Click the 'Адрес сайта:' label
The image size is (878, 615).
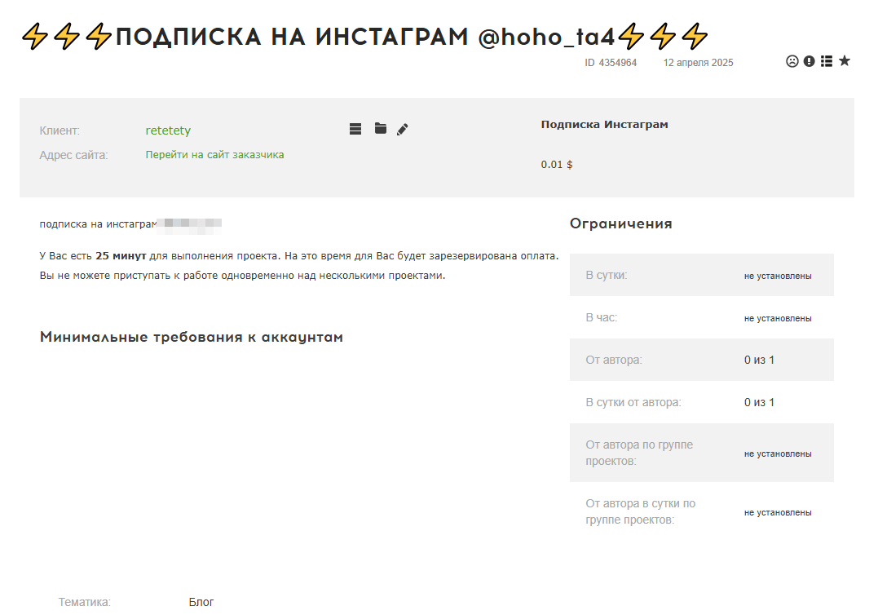[73, 155]
